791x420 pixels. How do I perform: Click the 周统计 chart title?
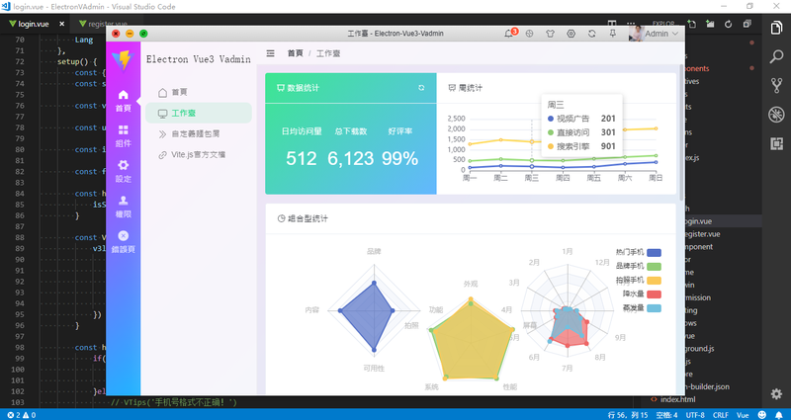(465, 88)
